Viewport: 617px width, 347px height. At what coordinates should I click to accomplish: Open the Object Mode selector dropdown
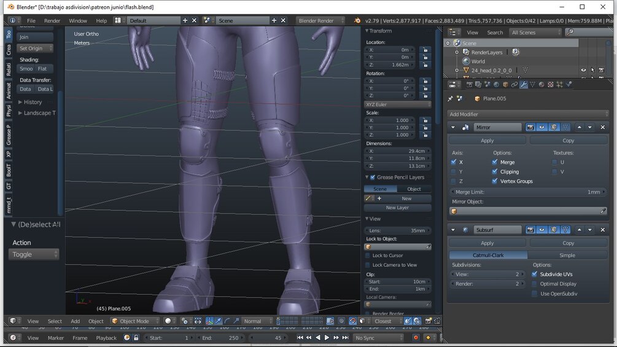point(134,321)
